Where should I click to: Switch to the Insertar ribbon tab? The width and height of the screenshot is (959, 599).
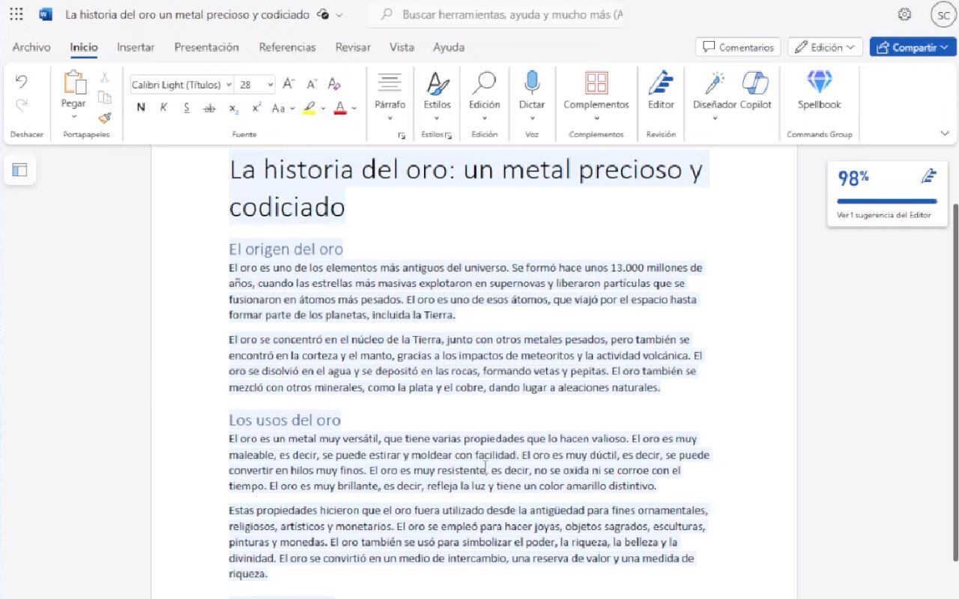(x=136, y=46)
